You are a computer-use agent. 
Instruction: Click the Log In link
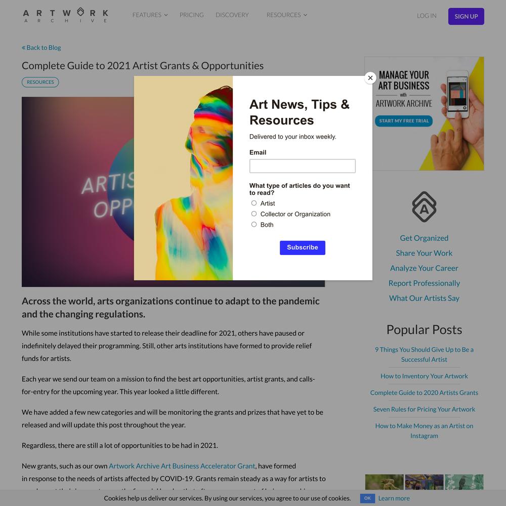tap(426, 16)
